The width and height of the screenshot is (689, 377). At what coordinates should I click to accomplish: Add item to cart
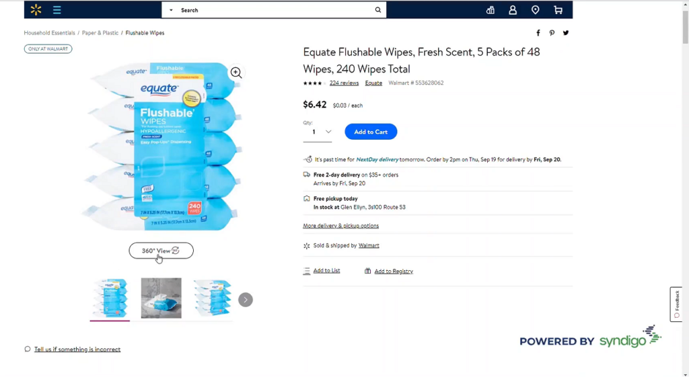(371, 132)
